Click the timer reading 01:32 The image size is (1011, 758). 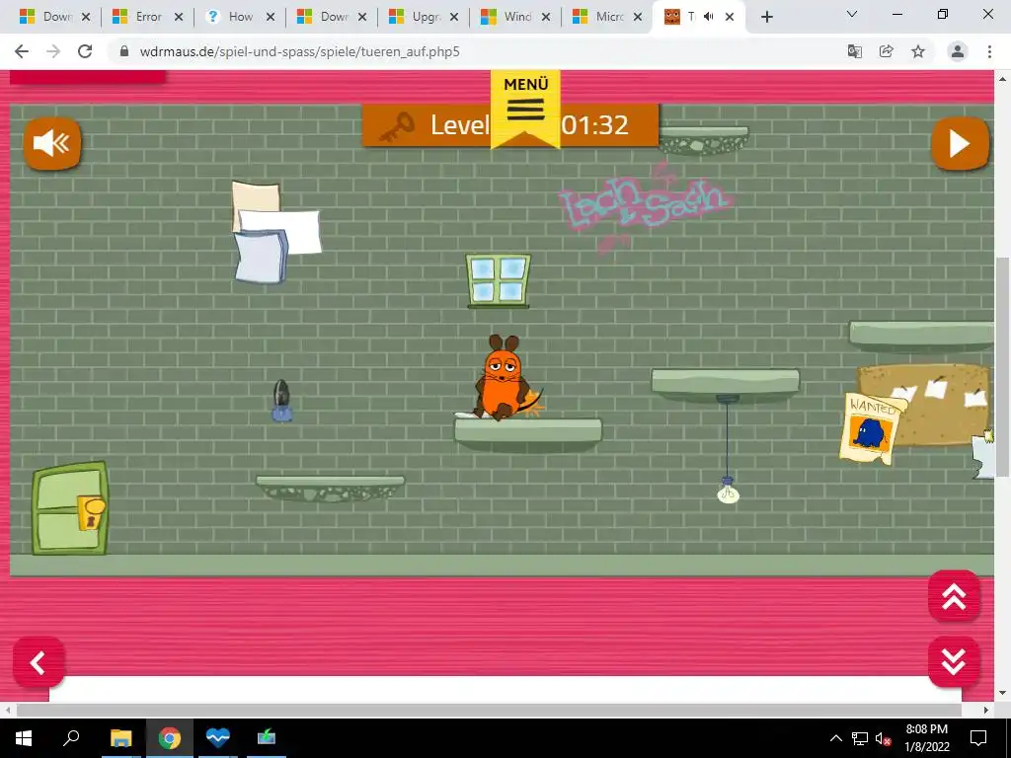(594, 125)
